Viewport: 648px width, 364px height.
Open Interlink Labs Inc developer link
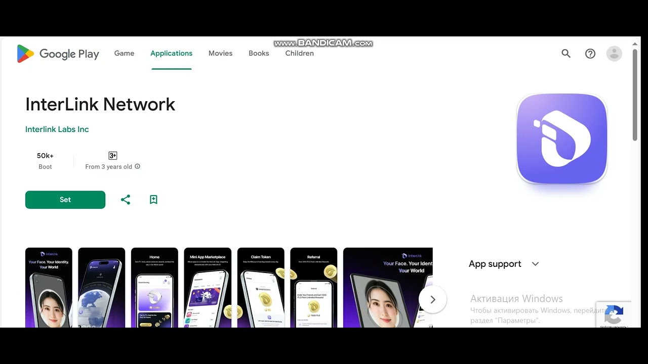57,129
